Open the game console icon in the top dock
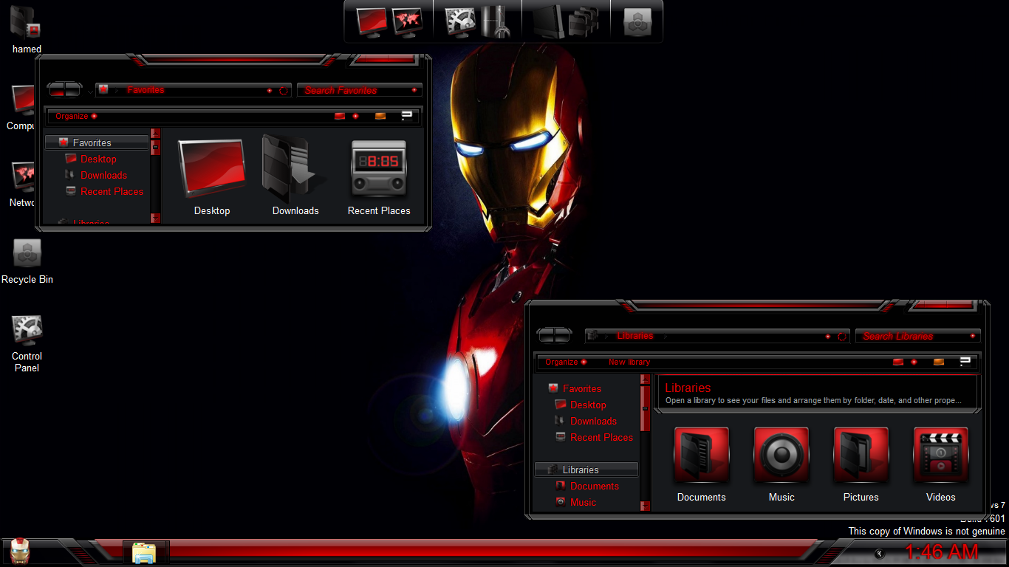This screenshot has width=1009, height=567. coord(494,21)
